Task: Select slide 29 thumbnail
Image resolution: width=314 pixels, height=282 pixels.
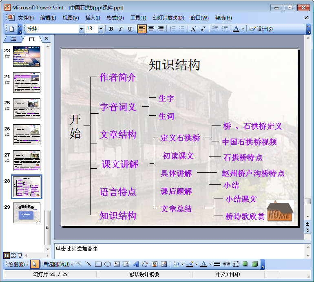Action: pyautogui.click(x=27, y=213)
